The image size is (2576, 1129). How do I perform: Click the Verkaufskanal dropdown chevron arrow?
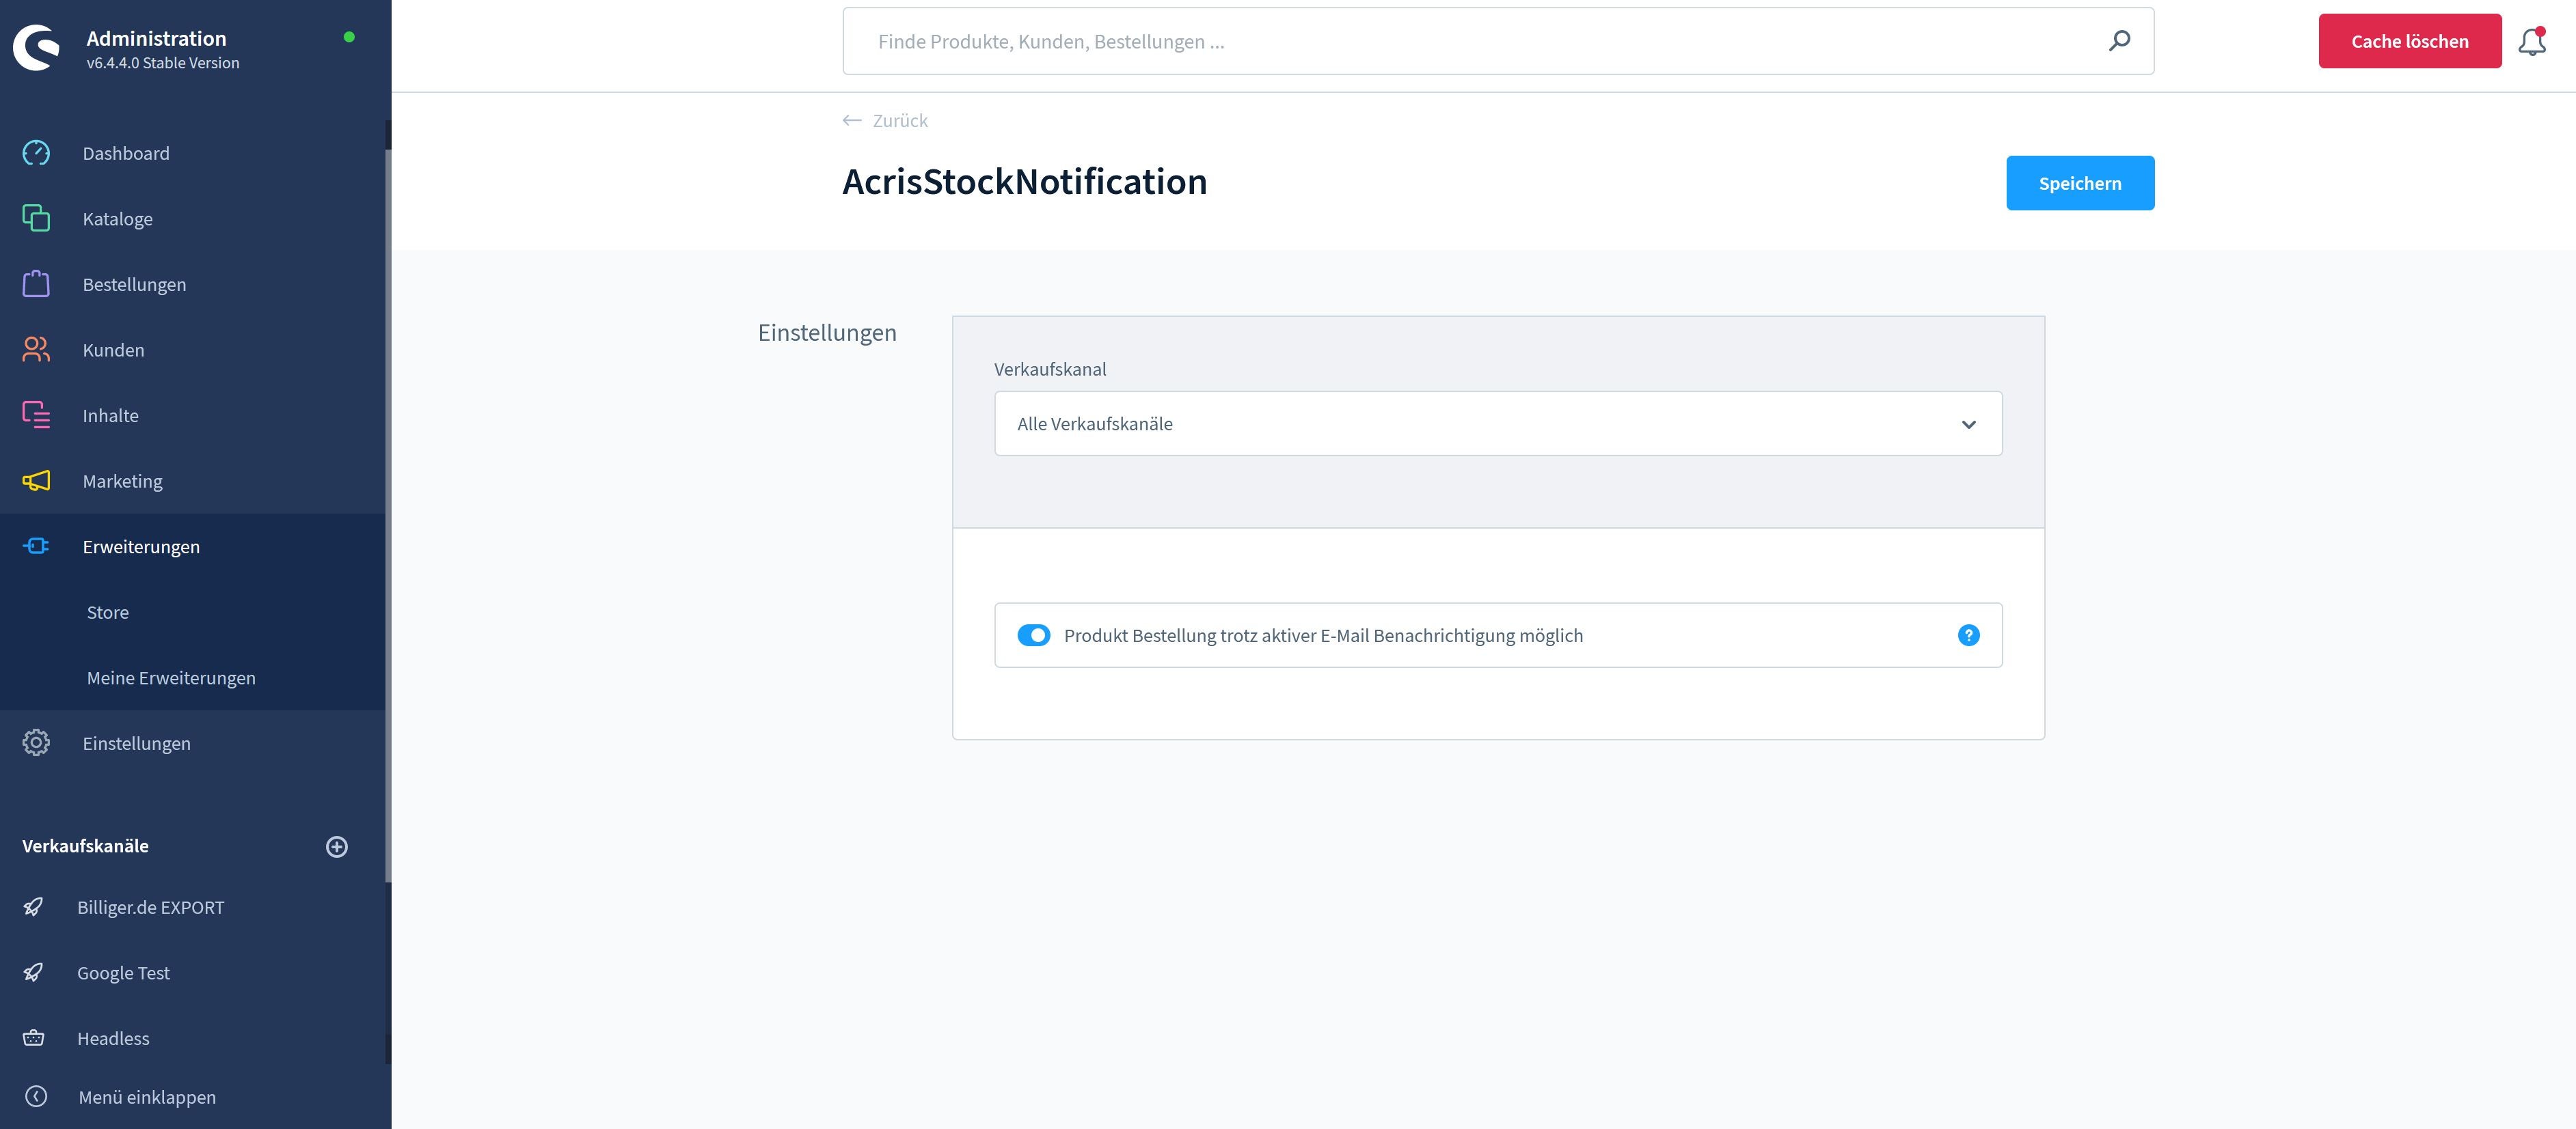pyautogui.click(x=1968, y=425)
